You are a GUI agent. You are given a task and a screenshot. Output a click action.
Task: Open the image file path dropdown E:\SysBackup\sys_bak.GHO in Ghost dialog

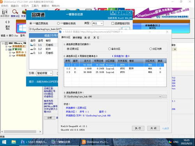tap(113, 96)
